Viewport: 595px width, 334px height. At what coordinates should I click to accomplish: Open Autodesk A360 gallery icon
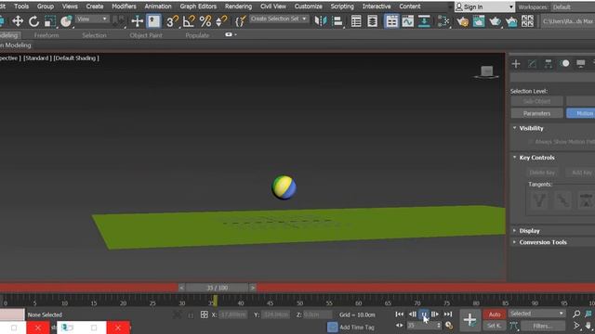tap(527, 21)
